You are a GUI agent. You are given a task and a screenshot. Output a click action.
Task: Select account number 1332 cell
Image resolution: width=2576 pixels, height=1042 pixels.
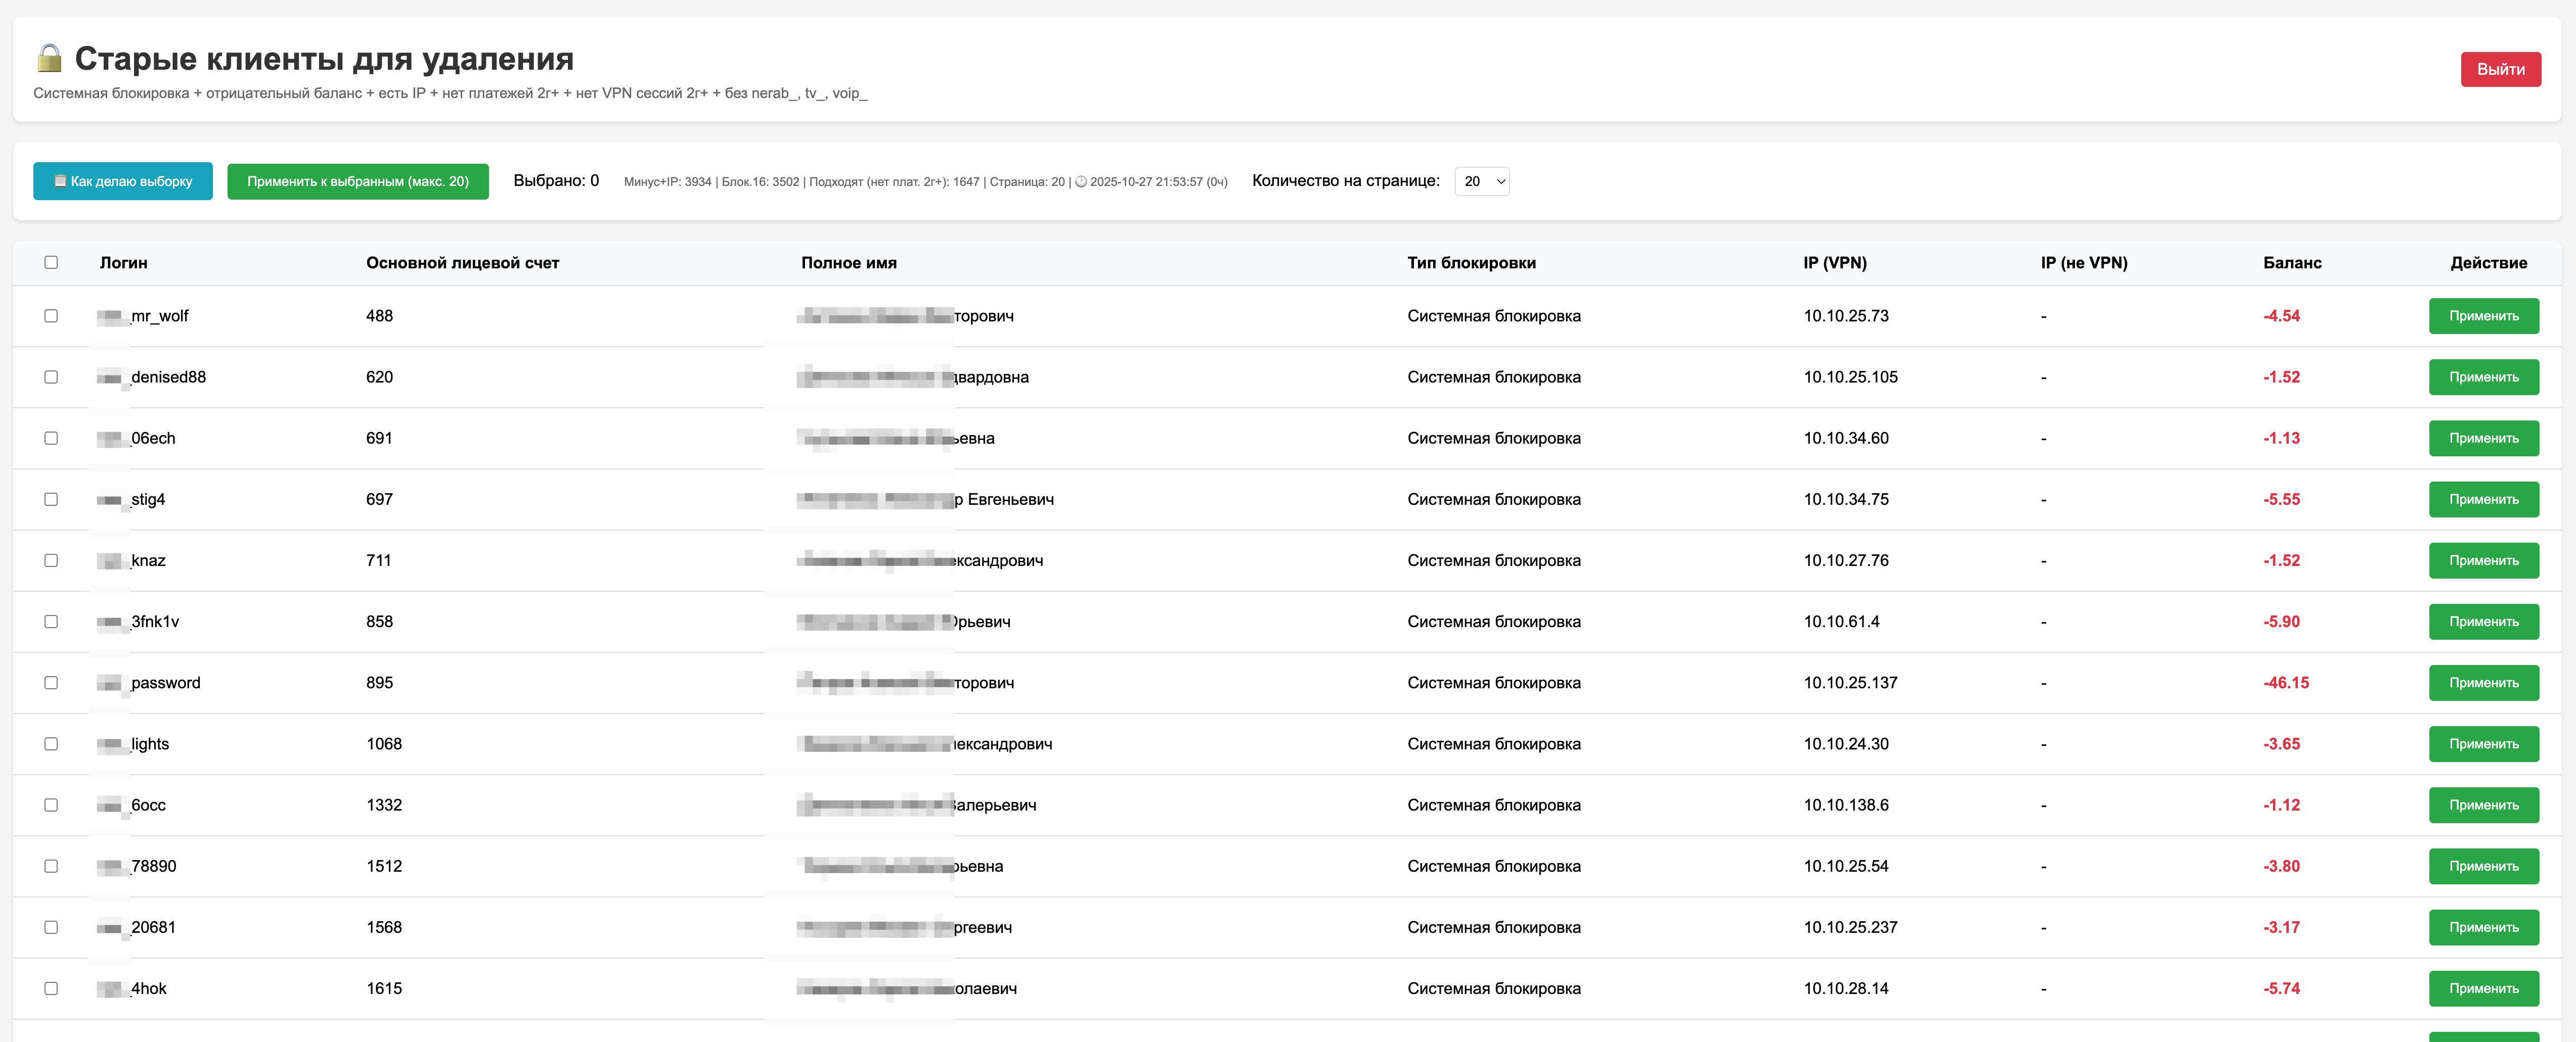[x=384, y=805]
